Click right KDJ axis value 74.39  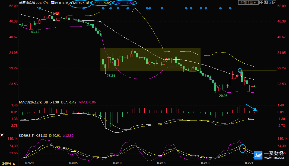[x=281, y=146]
